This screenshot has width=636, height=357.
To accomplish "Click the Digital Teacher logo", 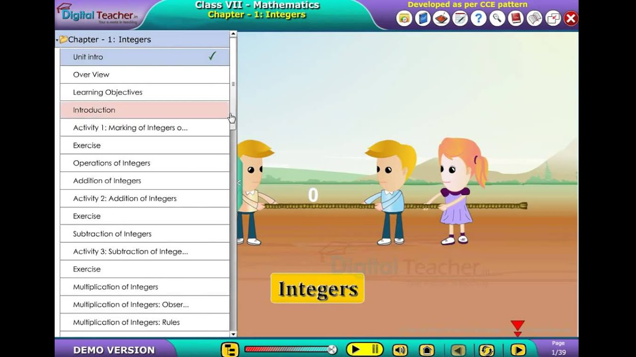I will pos(97,15).
